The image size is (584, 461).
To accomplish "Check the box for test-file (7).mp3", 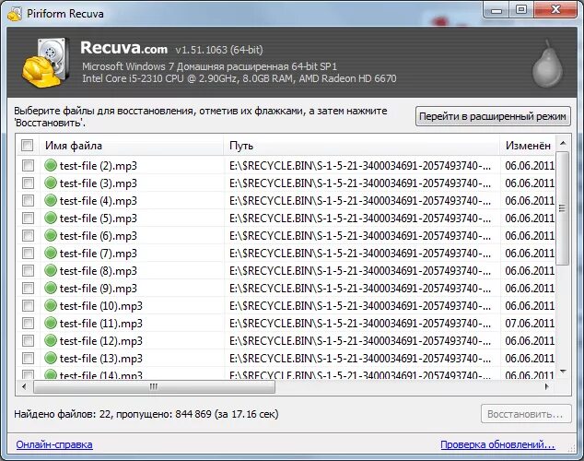I will [x=28, y=253].
